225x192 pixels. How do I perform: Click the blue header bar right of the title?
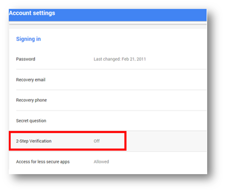tap(131, 15)
